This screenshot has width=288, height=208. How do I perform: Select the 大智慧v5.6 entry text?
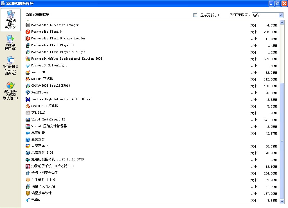click(40, 146)
